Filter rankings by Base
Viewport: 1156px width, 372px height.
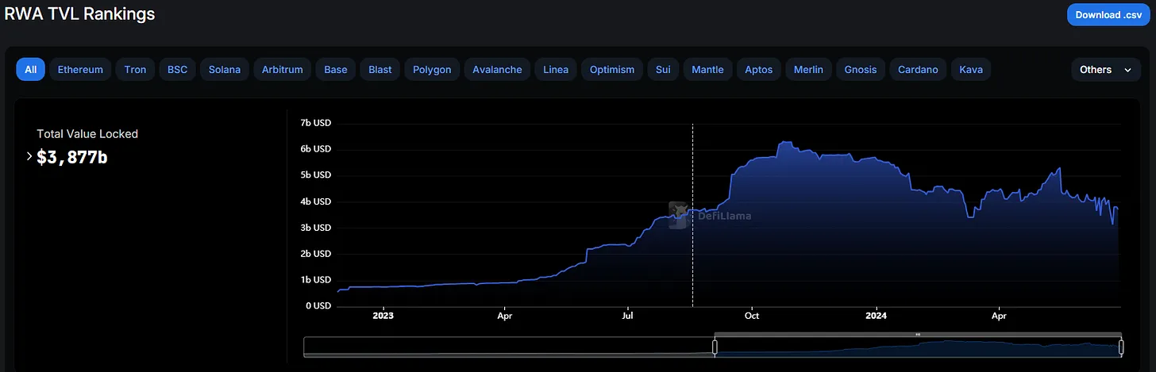(x=336, y=70)
